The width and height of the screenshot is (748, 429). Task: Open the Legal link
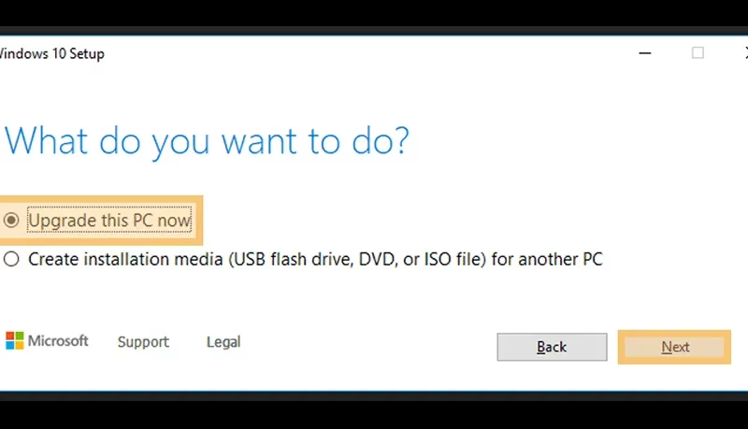[x=223, y=342]
